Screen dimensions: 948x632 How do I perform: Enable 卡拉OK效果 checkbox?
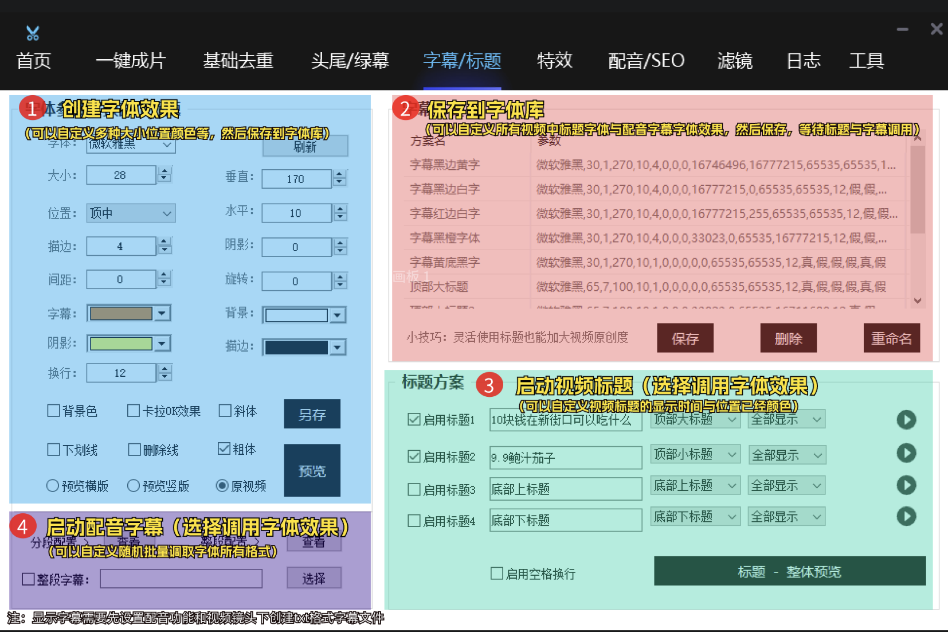coord(134,411)
